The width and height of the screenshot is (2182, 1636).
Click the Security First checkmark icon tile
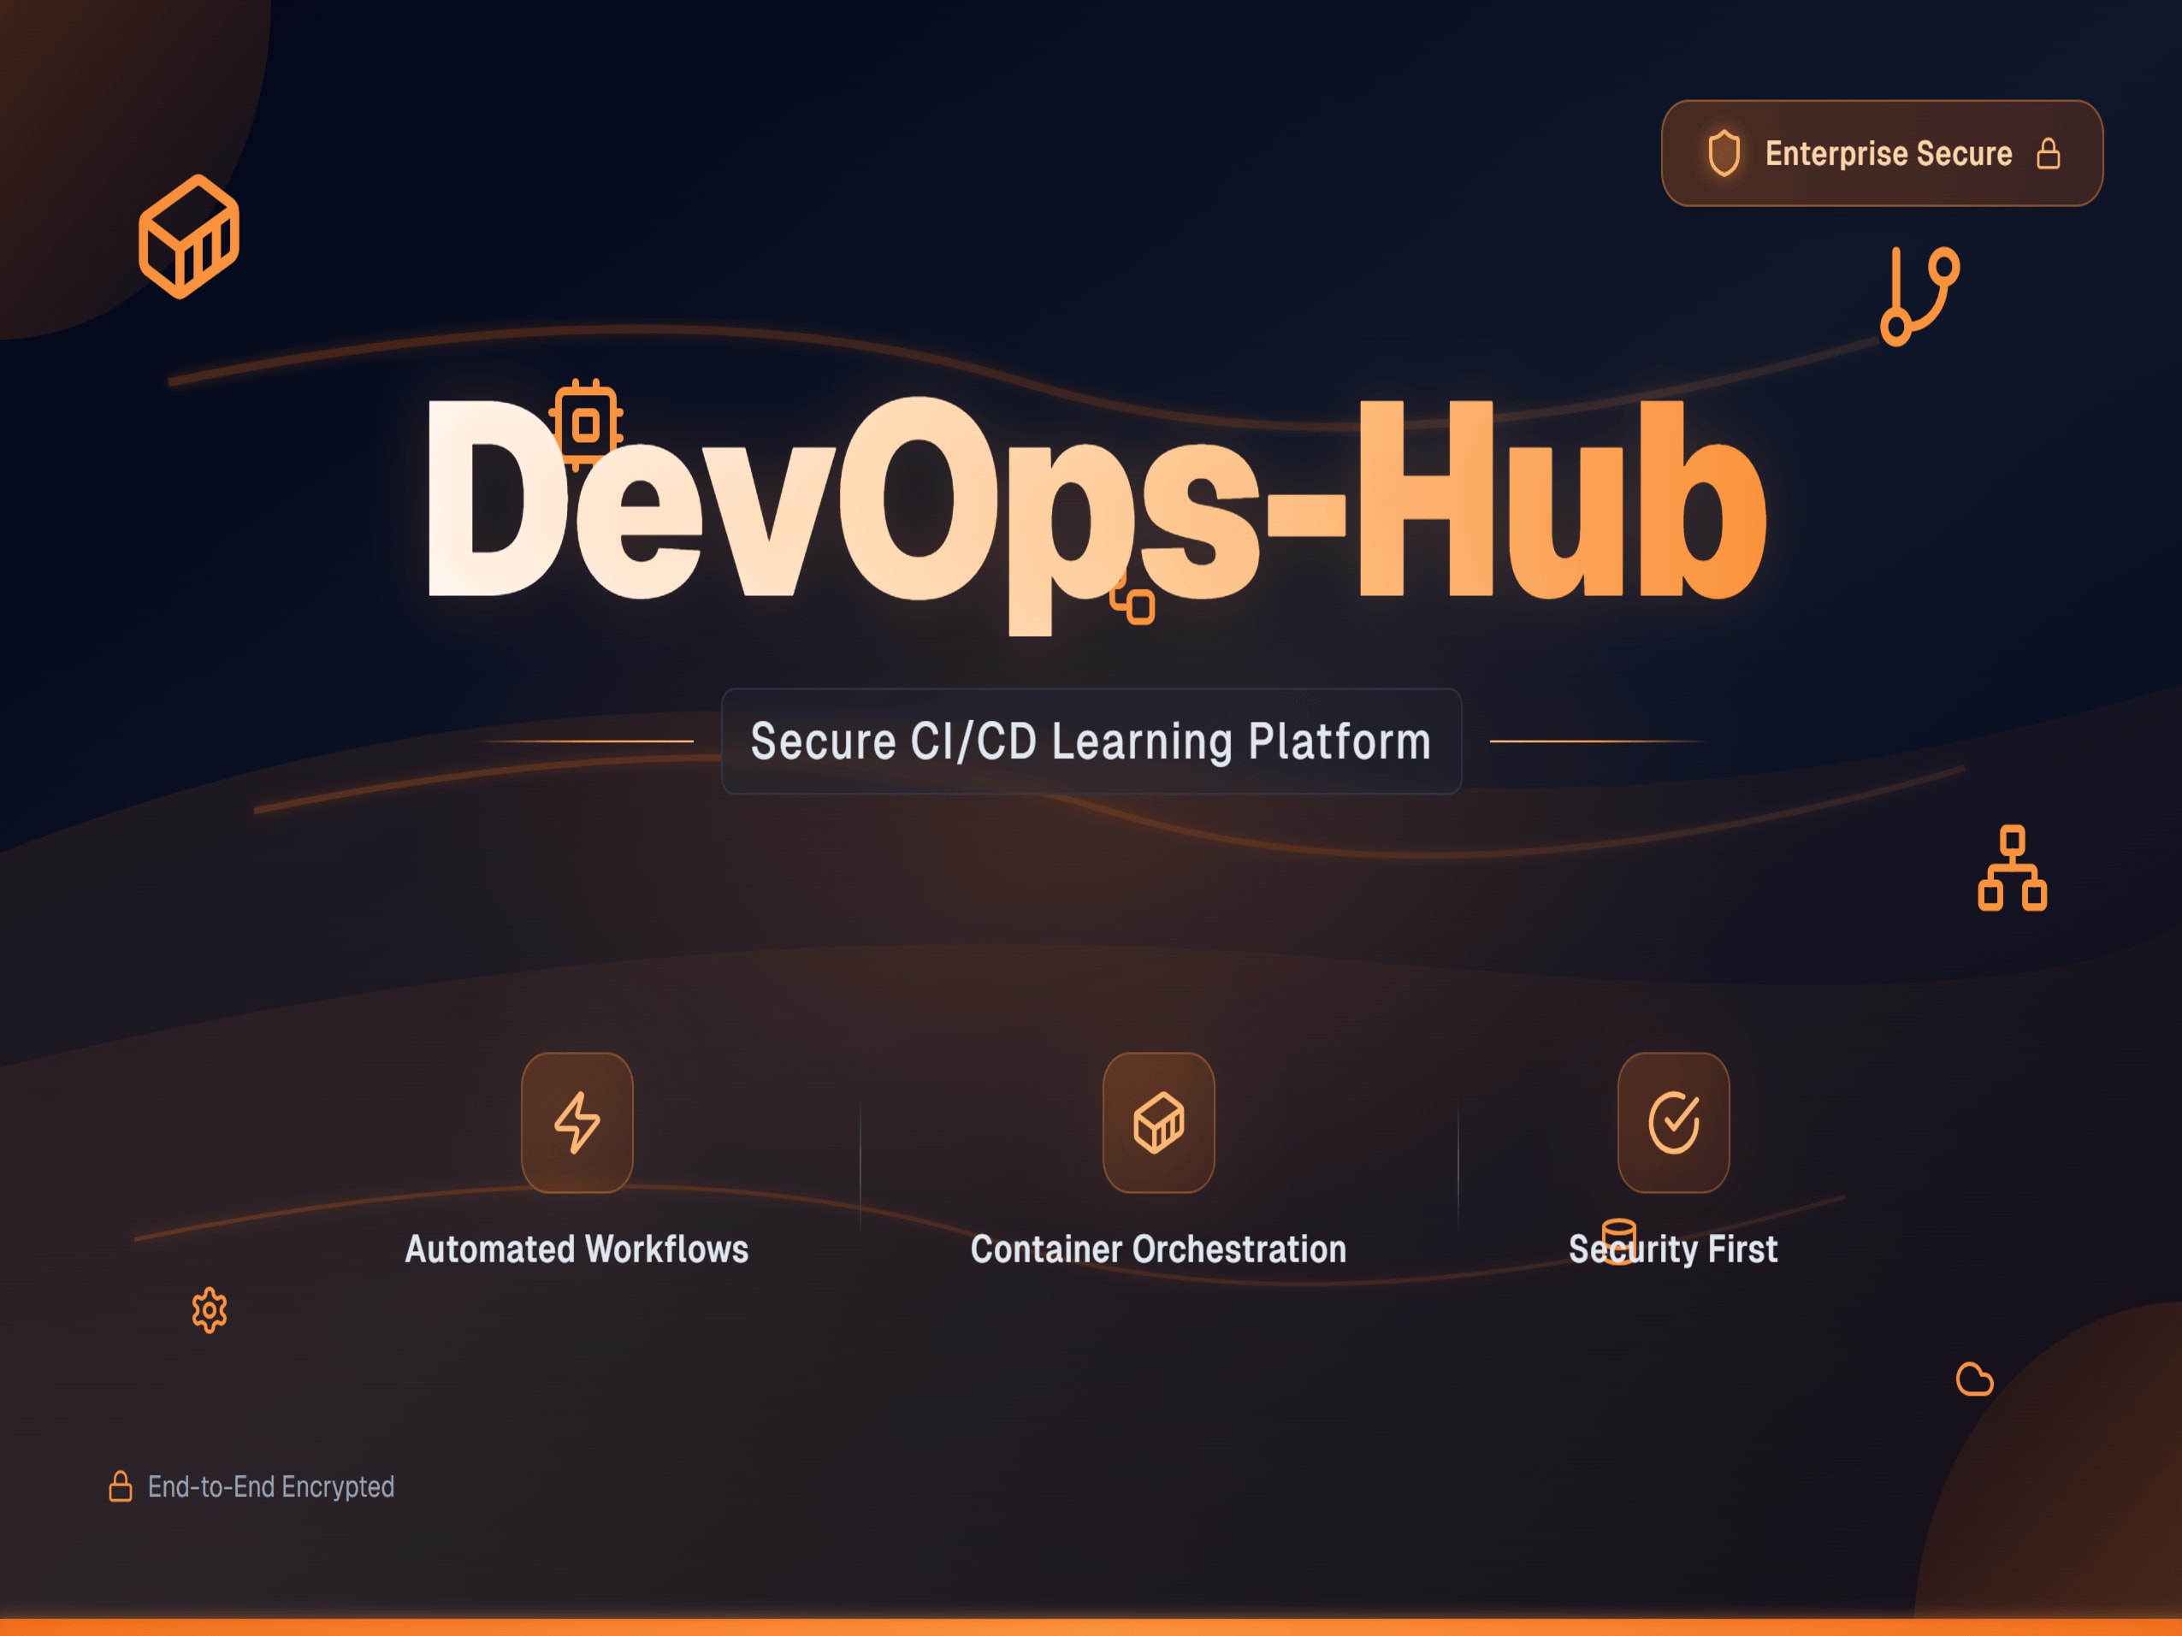1673,1122
